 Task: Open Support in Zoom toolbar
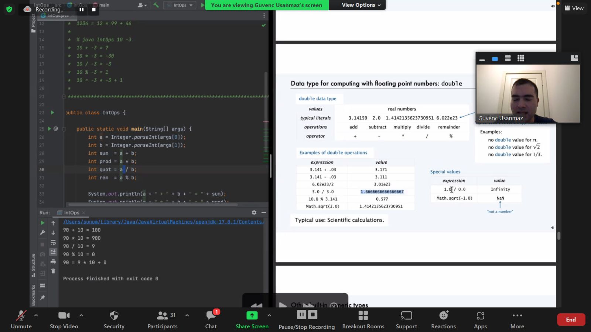(x=406, y=316)
